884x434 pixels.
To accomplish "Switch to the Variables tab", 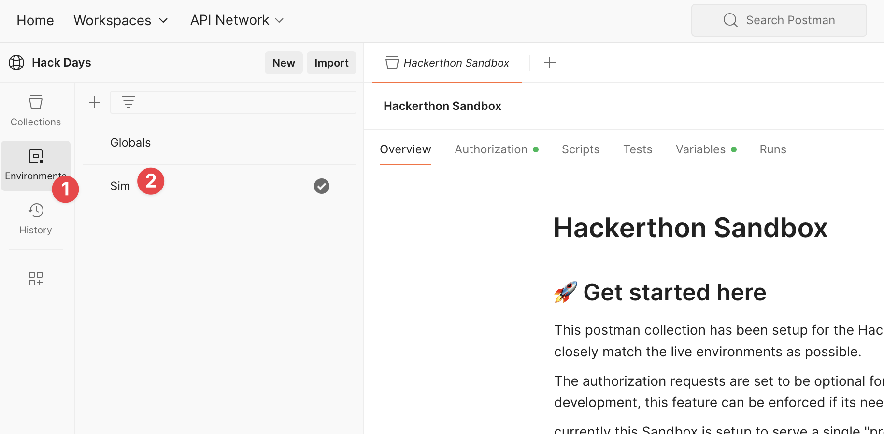I will [700, 149].
